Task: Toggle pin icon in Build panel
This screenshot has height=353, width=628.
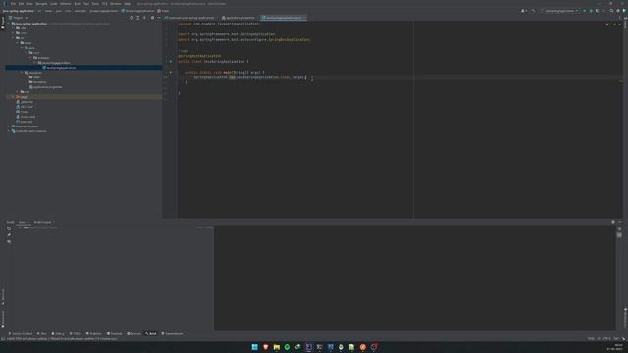Action: point(9,235)
